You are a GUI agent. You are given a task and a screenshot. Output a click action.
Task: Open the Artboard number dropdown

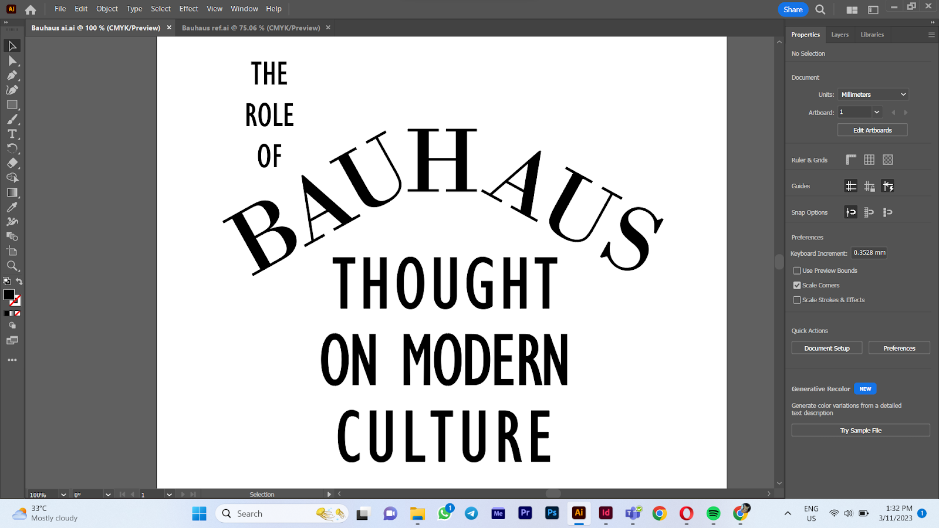coord(877,112)
